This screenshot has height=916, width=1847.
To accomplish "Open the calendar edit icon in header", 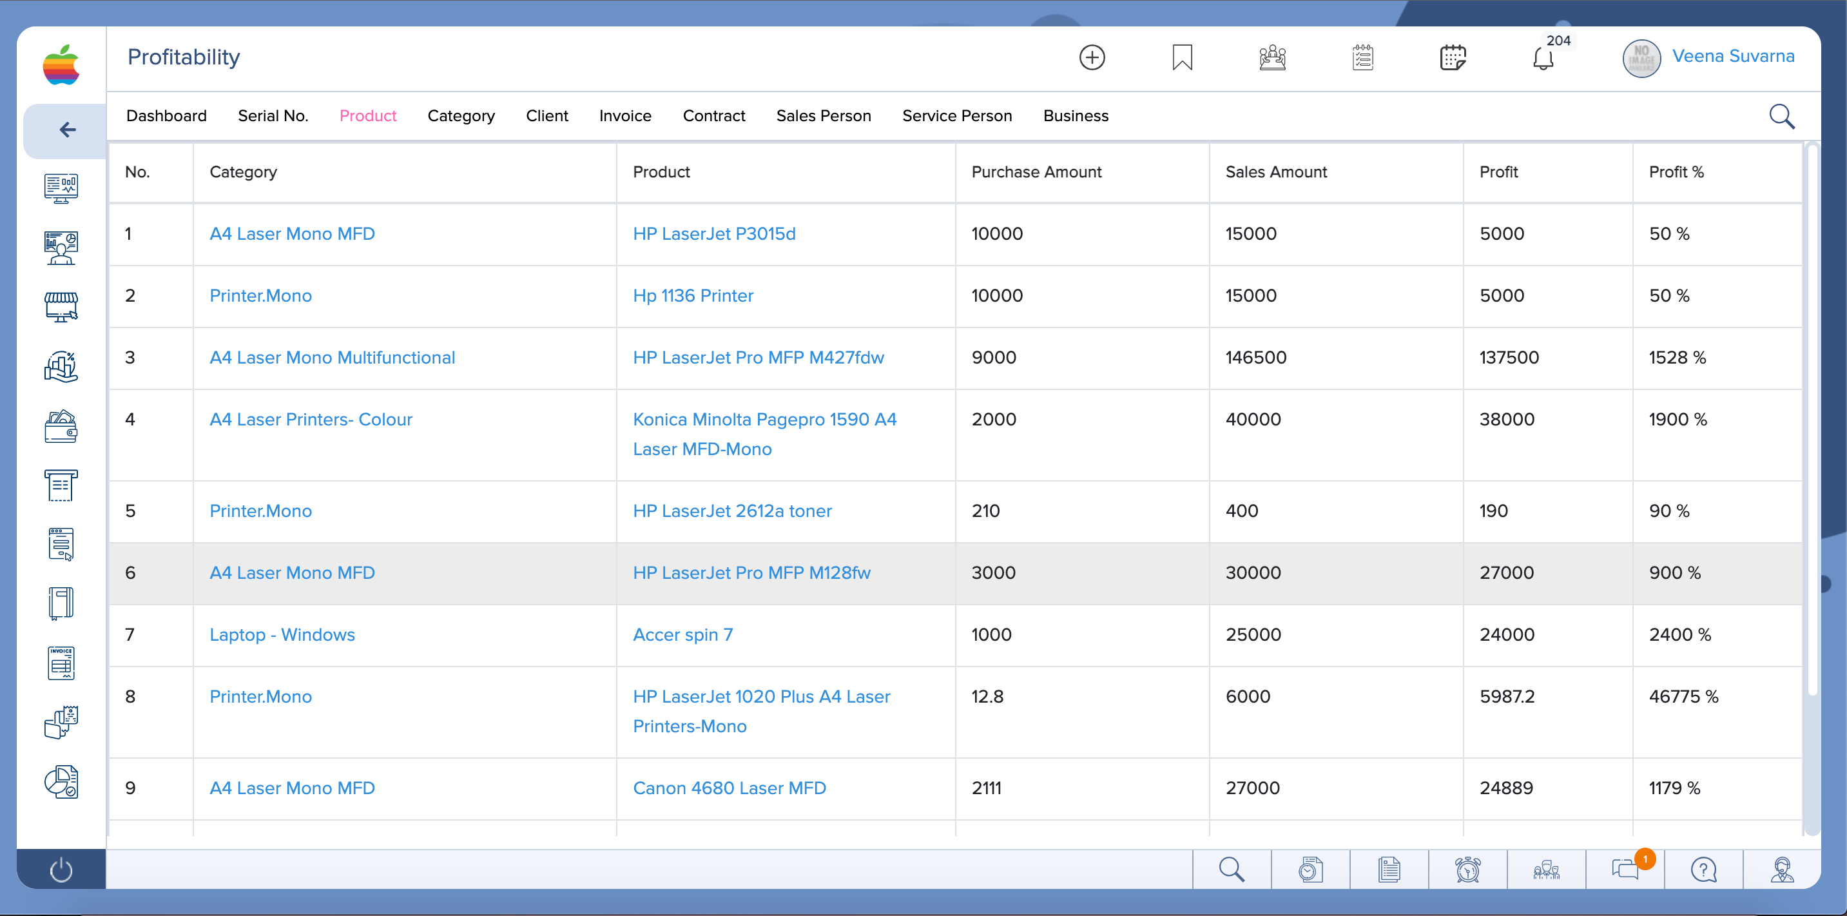I will 1453,57.
